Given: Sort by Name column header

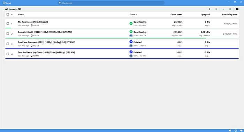Looking at the screenshot, I should pos(21,15).
